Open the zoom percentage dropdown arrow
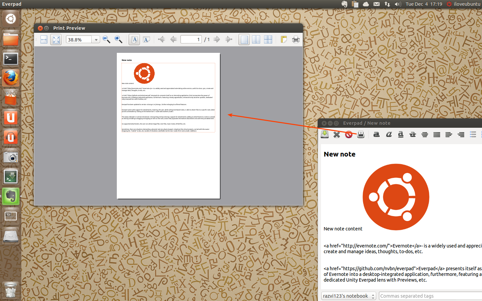 pos(96,39)
